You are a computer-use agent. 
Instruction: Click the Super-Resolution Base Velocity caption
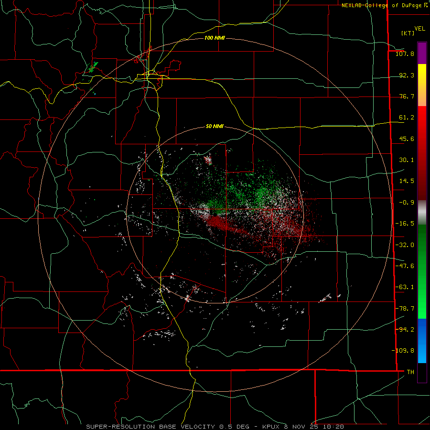[x=215, y=427]
